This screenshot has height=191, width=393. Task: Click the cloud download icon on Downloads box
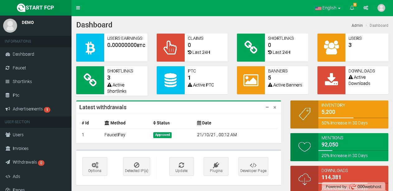point(304,179)
